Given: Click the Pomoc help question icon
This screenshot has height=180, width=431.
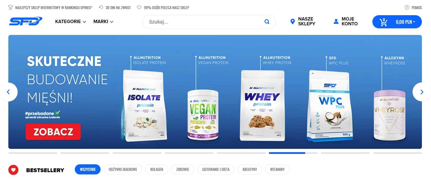Looking at the screenshot, I should click(407, 8).
